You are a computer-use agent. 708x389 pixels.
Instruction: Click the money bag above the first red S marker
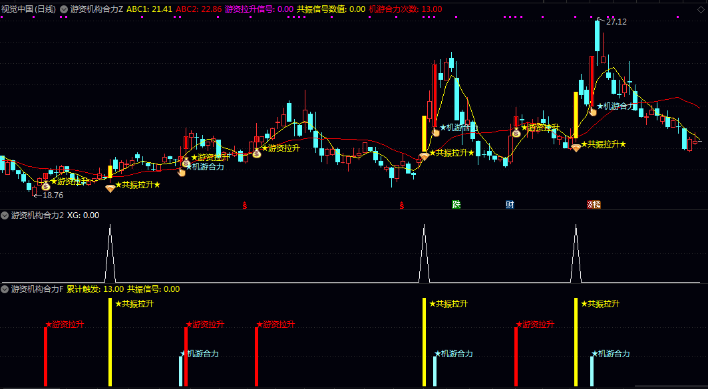(x=256, y=154)
